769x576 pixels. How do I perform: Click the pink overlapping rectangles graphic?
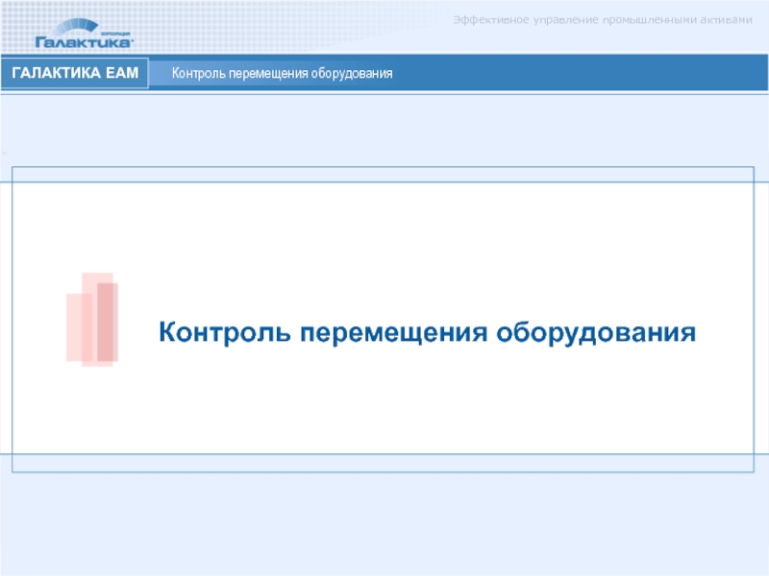[92, 320]
